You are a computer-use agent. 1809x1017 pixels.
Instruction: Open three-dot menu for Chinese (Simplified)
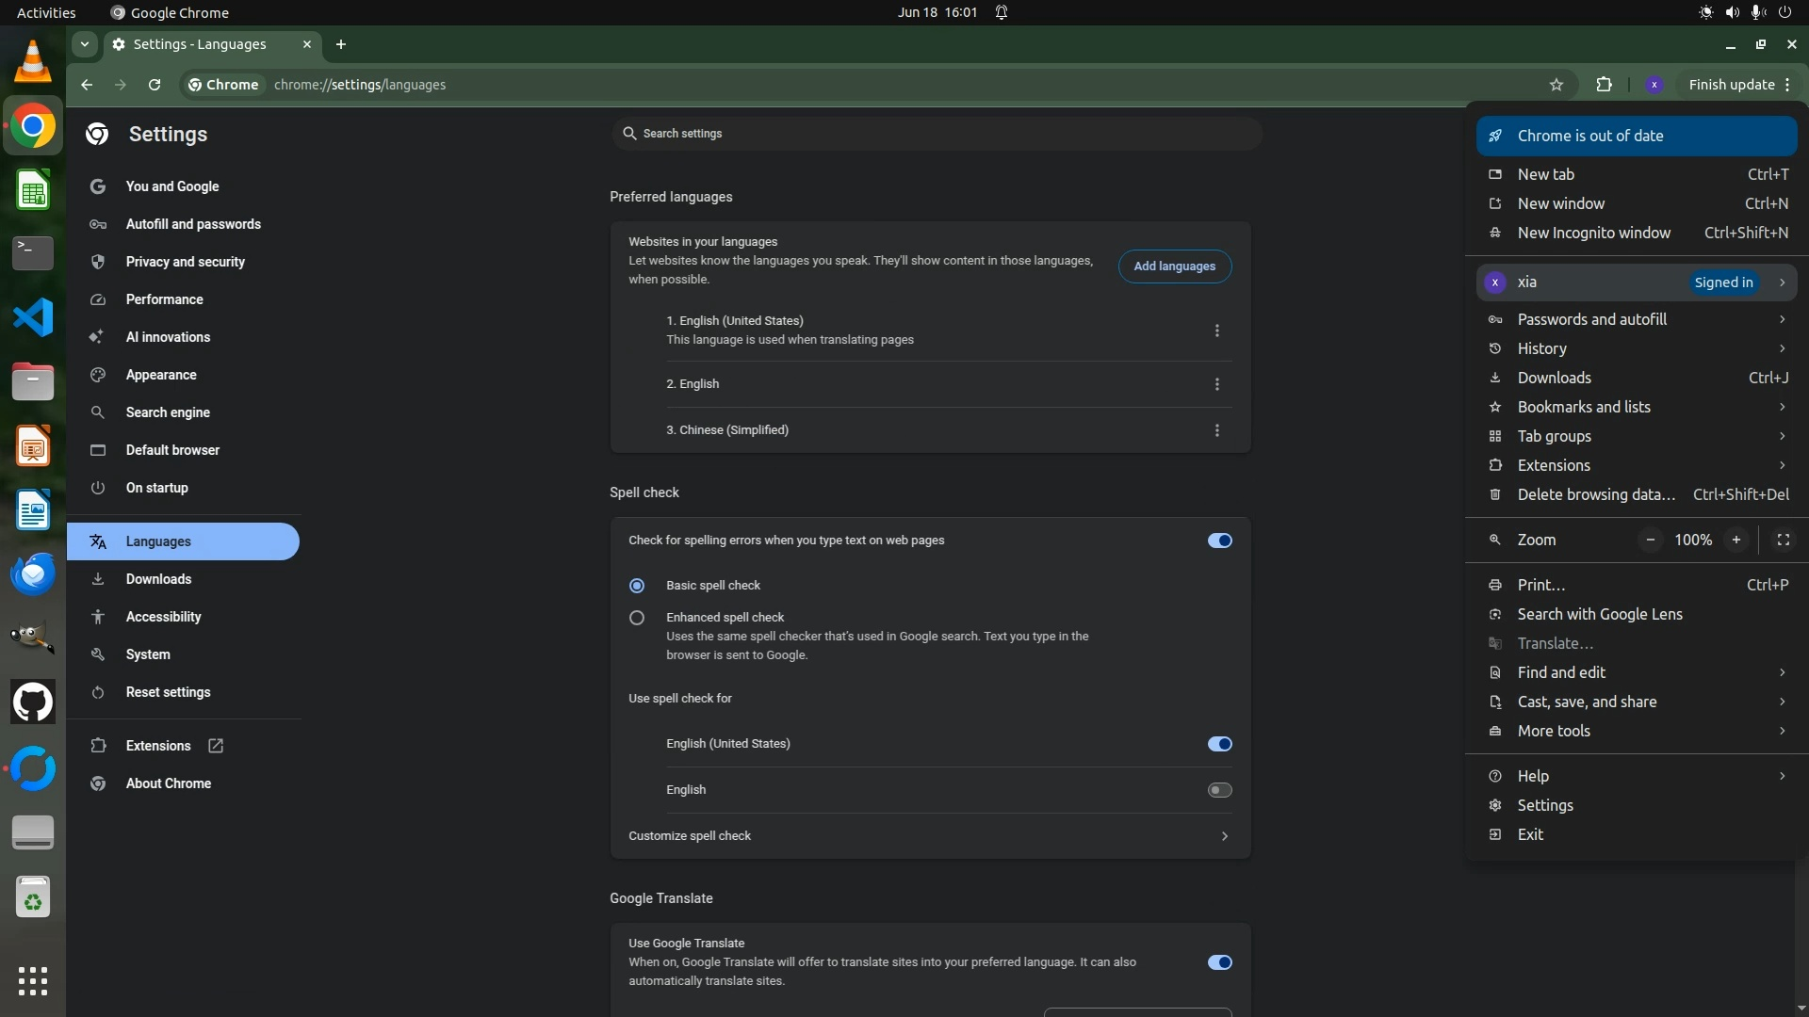click(x=1216, y=430)
